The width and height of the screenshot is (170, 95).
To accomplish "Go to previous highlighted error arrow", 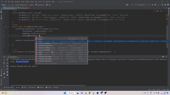I will point(164,11).
